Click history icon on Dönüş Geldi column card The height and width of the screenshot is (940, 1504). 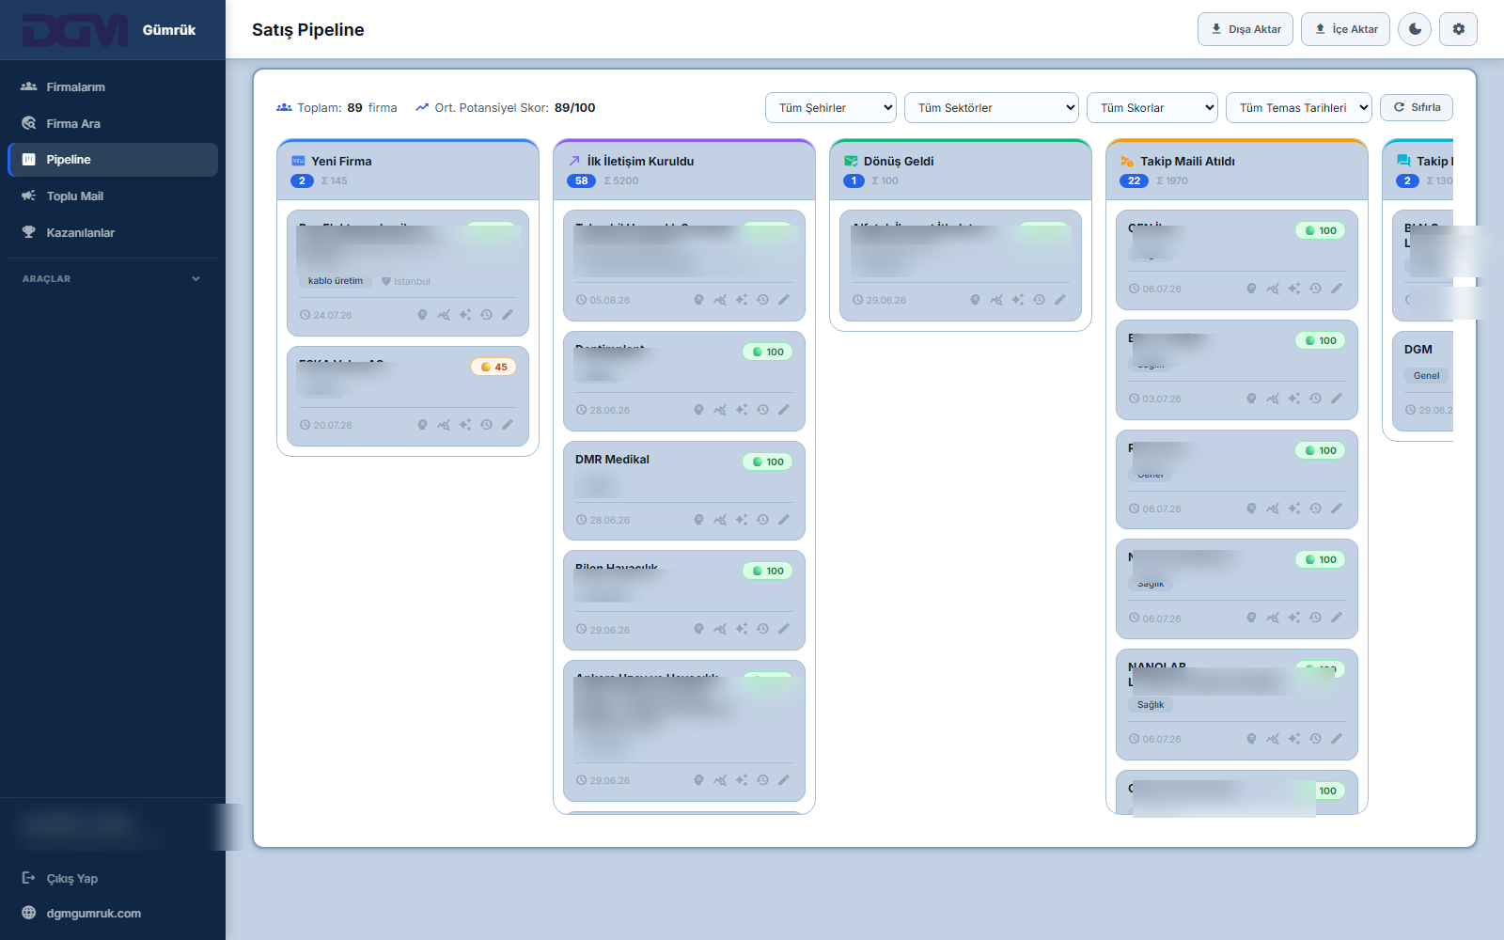pyautogui.click(x=1039, y=300)
